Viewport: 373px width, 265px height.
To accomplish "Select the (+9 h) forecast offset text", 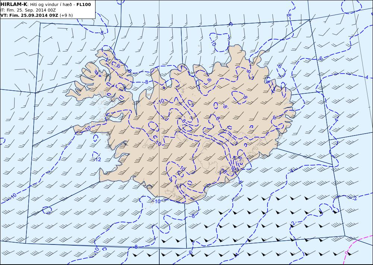I will pos(66,15).
